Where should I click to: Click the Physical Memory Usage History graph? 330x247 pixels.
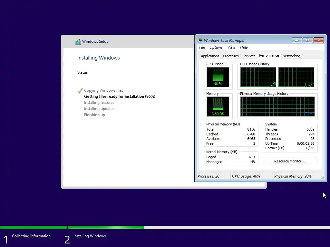[x=277, y=106]
